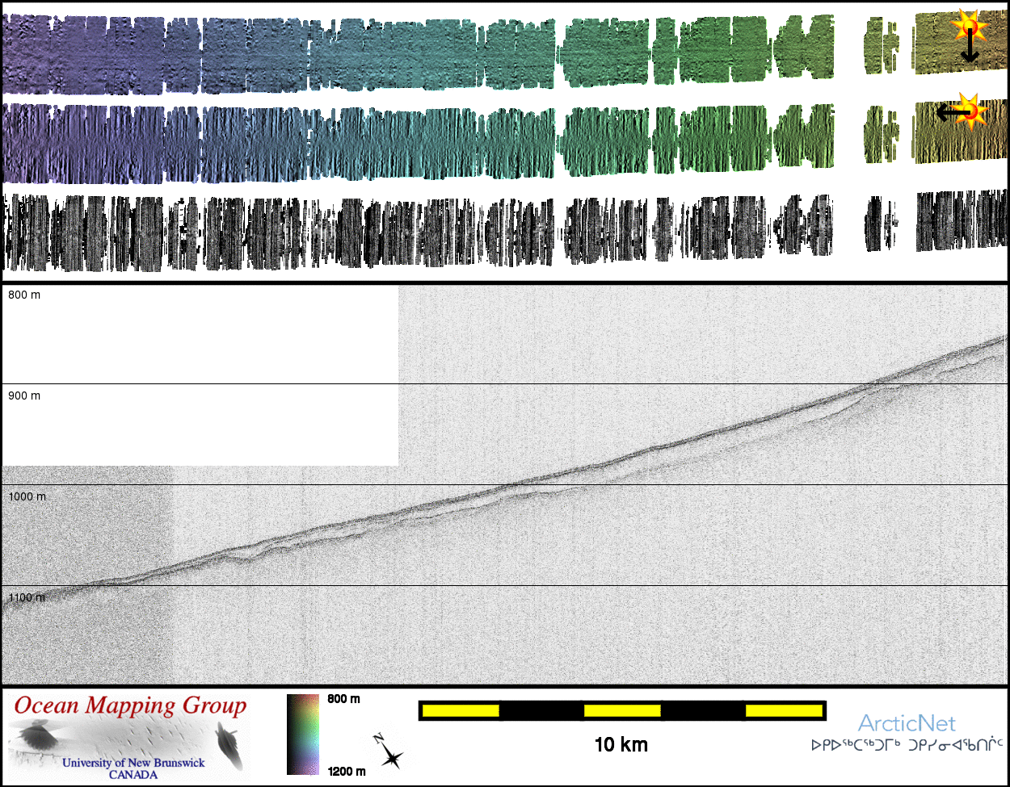Click the sun icon with downward arrow
The height and width of the screenshot is (787, 1010).
click(x=967, y=28)
